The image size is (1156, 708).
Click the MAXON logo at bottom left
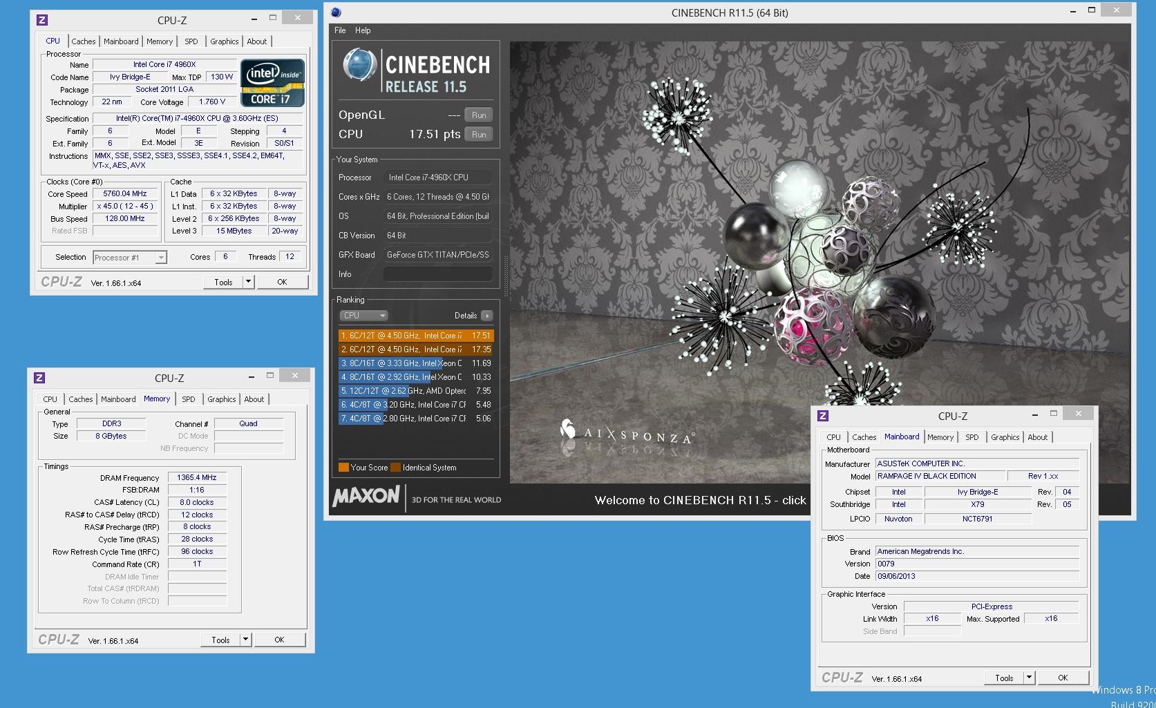tap(366, 497)
